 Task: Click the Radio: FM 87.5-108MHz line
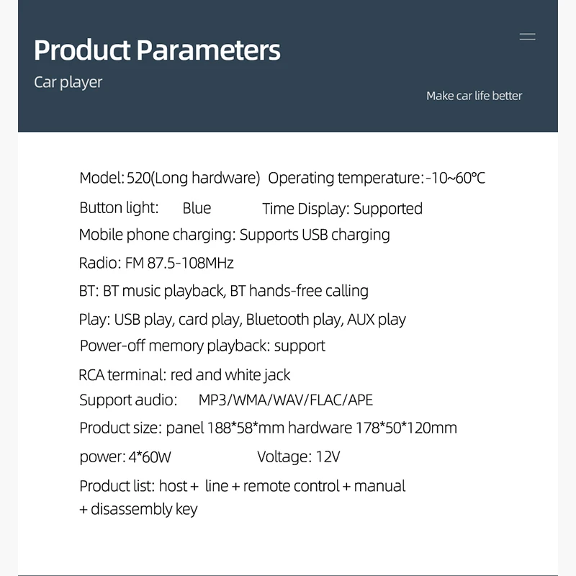pos(156,263)
